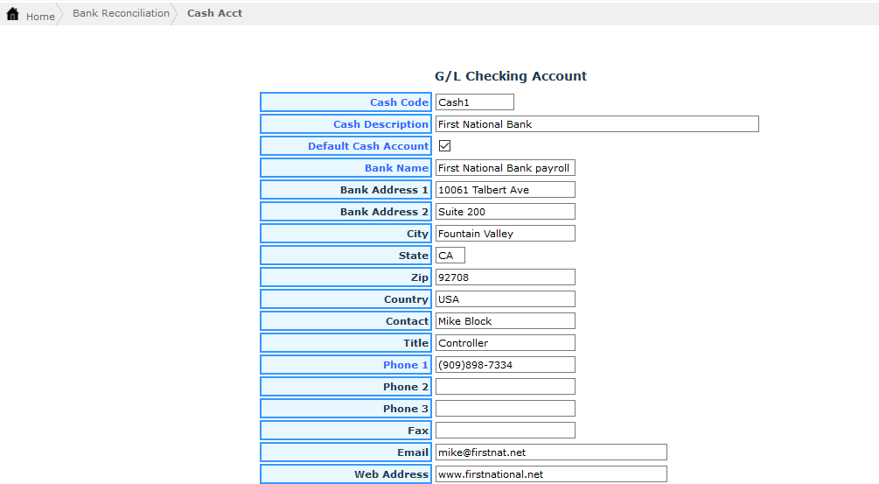Select the Bank Address 1 field

point(505,190)
